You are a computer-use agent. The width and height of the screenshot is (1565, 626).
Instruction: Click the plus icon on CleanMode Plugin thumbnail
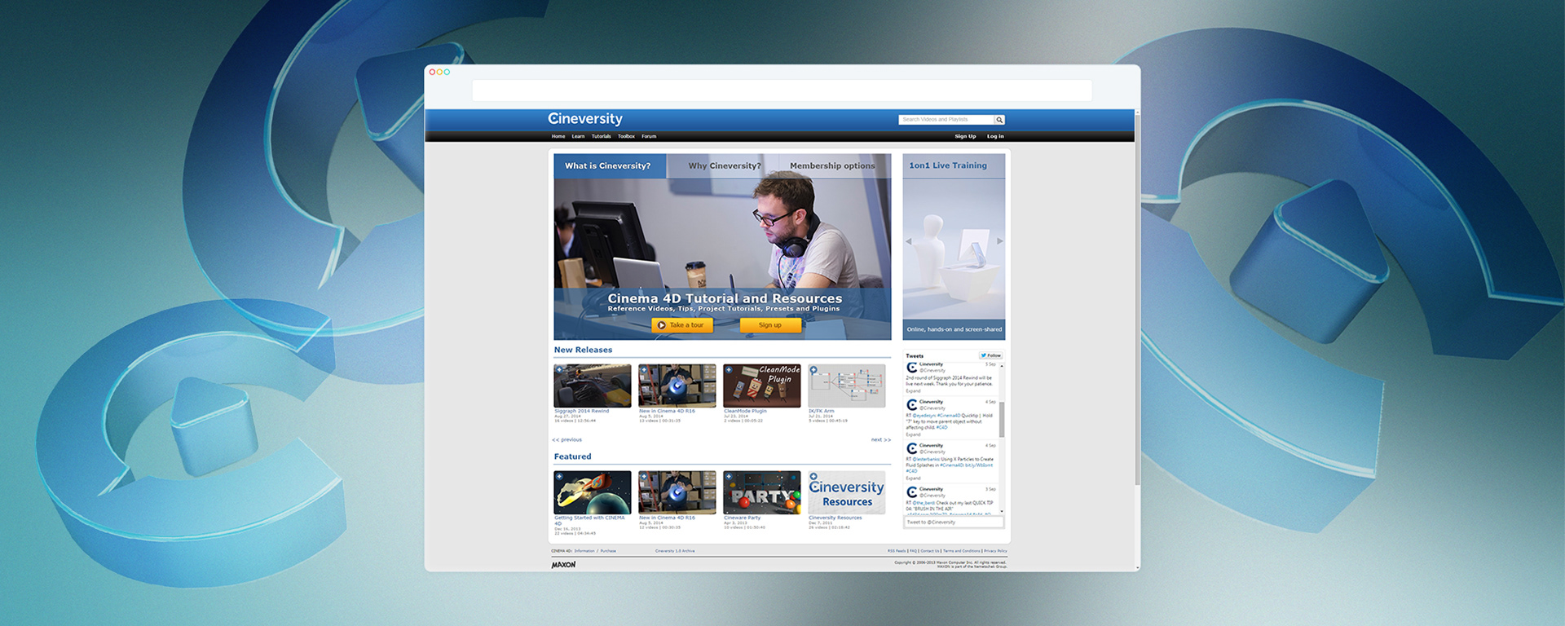tap(729, 370)
